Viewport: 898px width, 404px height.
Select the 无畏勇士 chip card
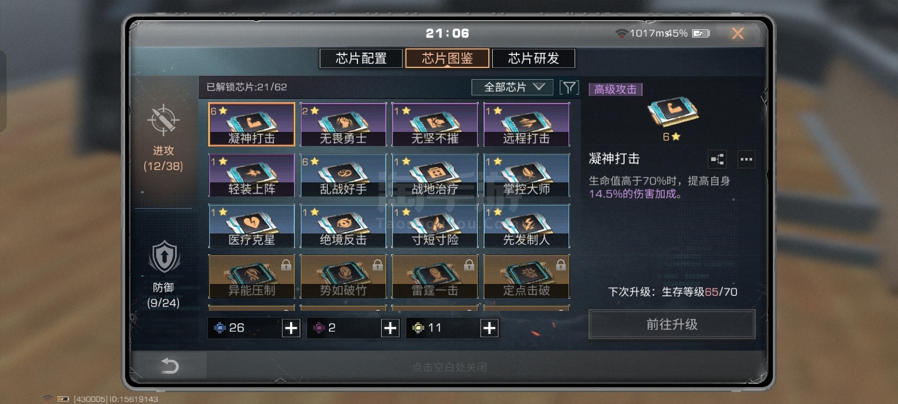pos(343,125)
